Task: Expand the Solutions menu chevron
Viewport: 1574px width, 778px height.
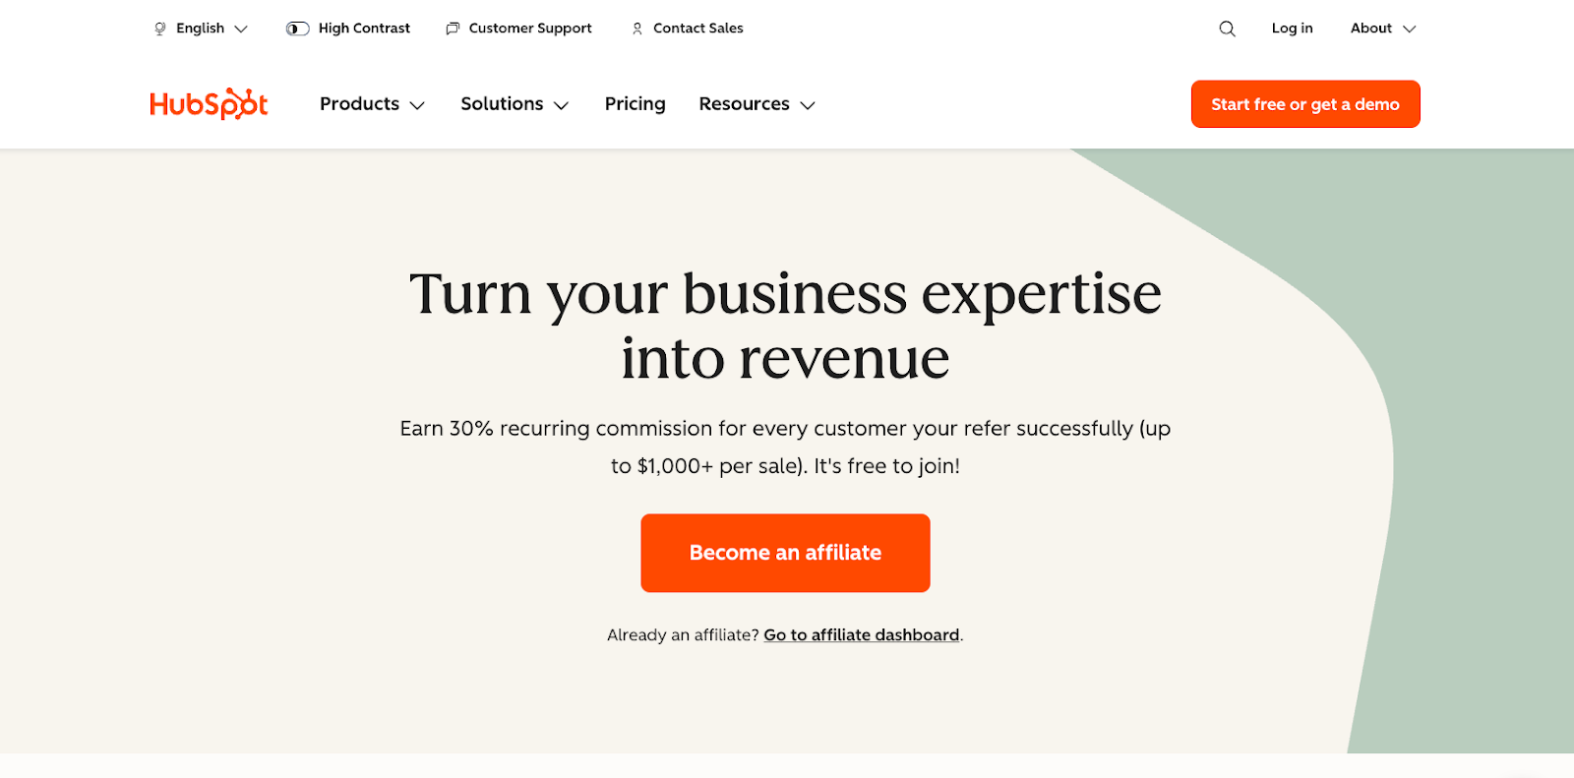Action: (x=561, y=104)
